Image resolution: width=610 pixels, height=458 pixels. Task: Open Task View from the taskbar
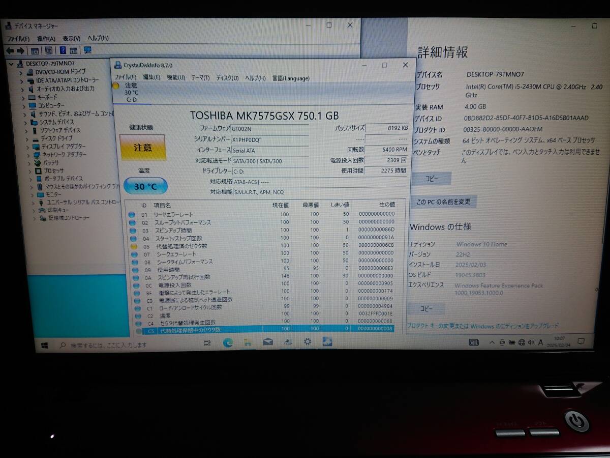[207, 343]
